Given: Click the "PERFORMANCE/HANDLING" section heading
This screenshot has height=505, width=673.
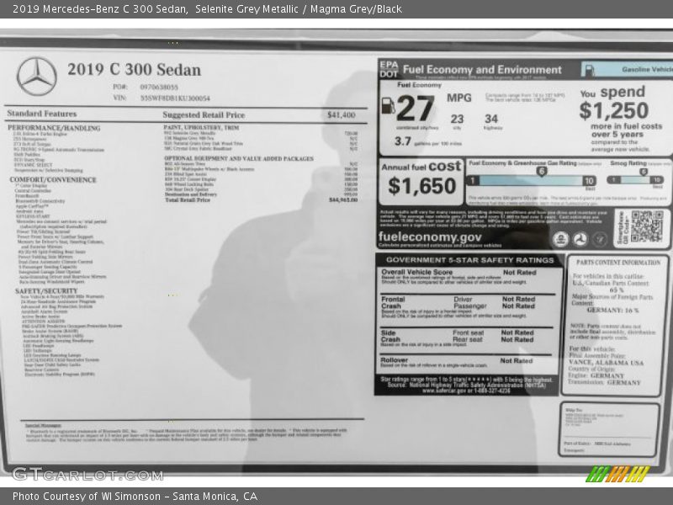Looking at the screenshot, I should pos(54,128).
